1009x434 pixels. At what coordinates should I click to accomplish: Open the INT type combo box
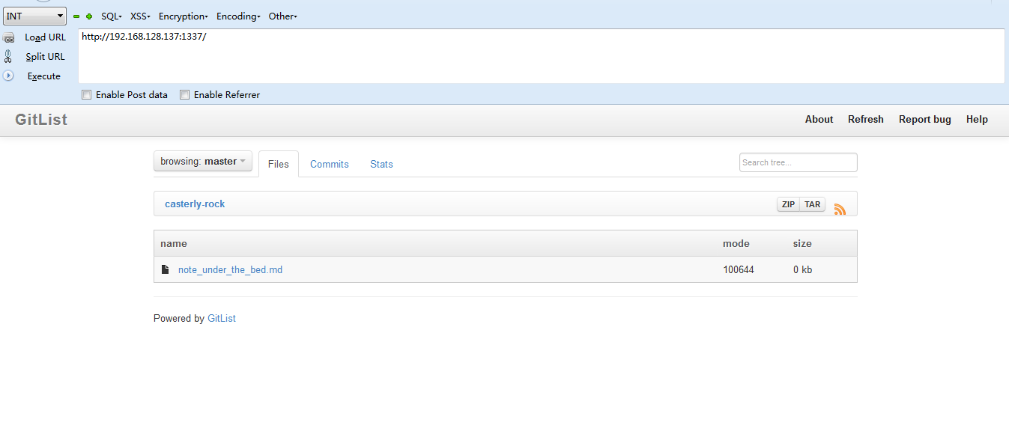click(34, 16)
